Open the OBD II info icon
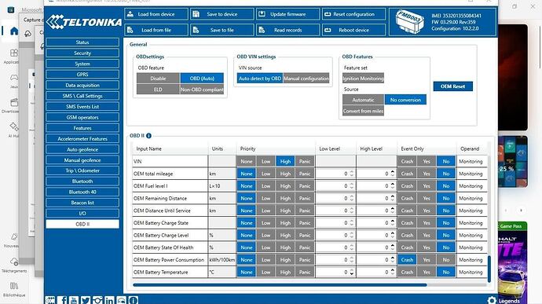The image size is (542, 304). point(148,136)
